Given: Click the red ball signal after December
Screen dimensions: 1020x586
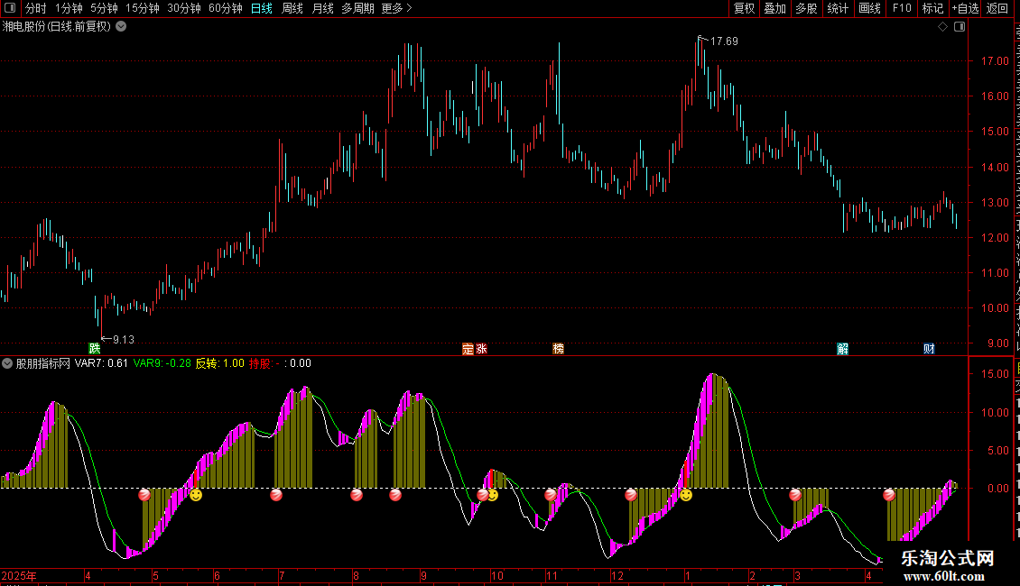Looking at the screenshot, I should [x=630, y=495].
